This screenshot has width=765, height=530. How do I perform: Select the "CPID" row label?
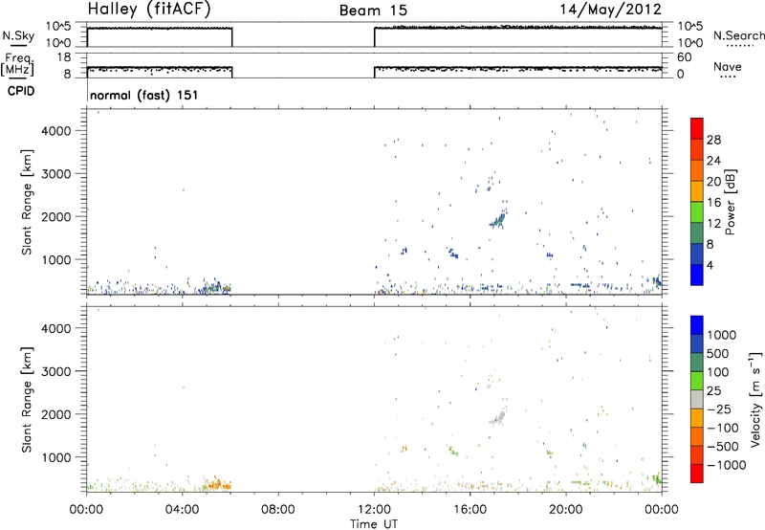[x=21, y=91]
